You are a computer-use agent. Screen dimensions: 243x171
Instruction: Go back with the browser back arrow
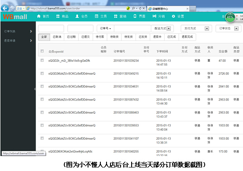[x=5, y=8]
